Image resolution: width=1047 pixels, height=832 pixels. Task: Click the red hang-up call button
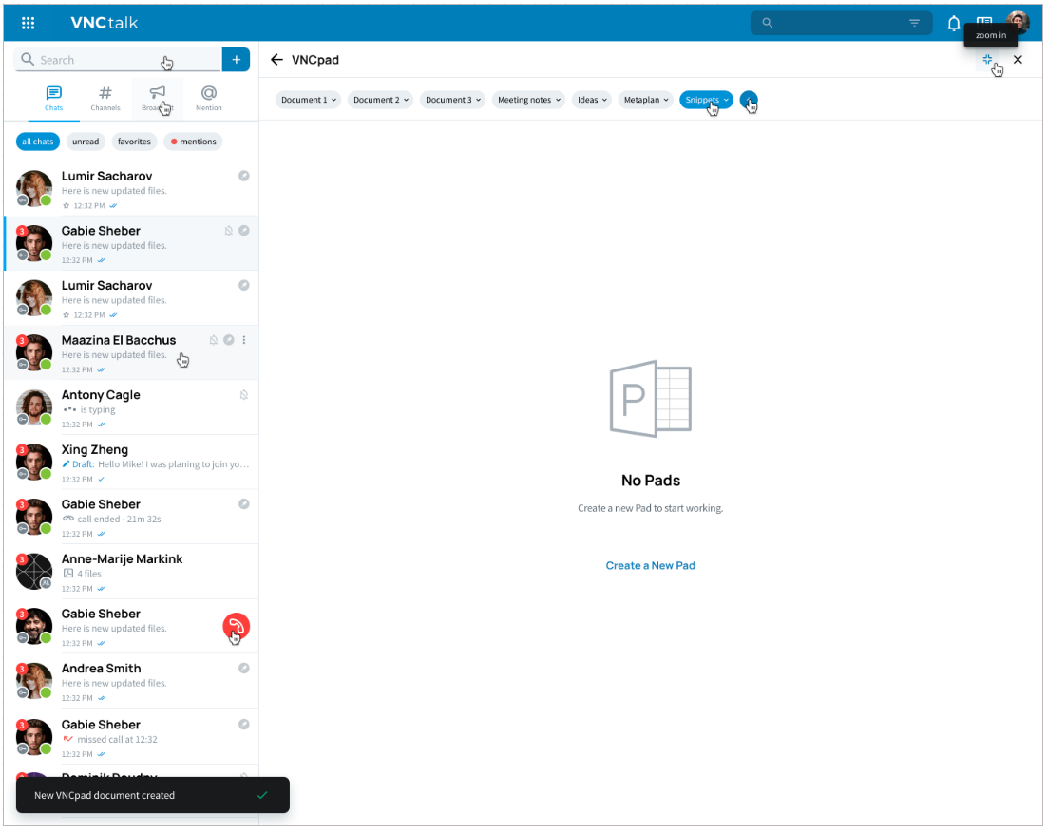tap(236, 627)
